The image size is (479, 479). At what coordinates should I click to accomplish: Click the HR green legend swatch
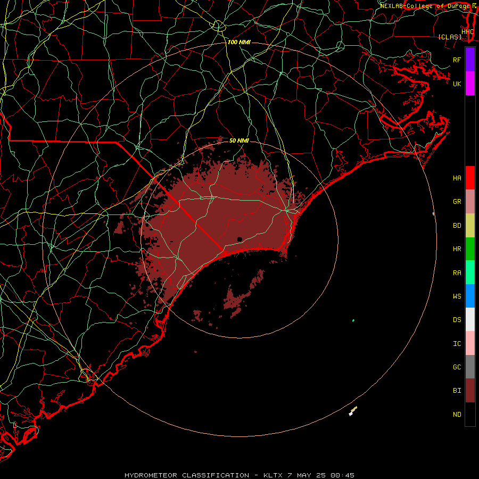(x=470, y=249)
